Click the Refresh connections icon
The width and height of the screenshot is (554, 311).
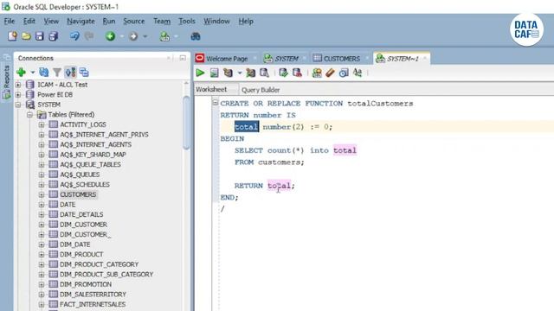coord(44,73)
